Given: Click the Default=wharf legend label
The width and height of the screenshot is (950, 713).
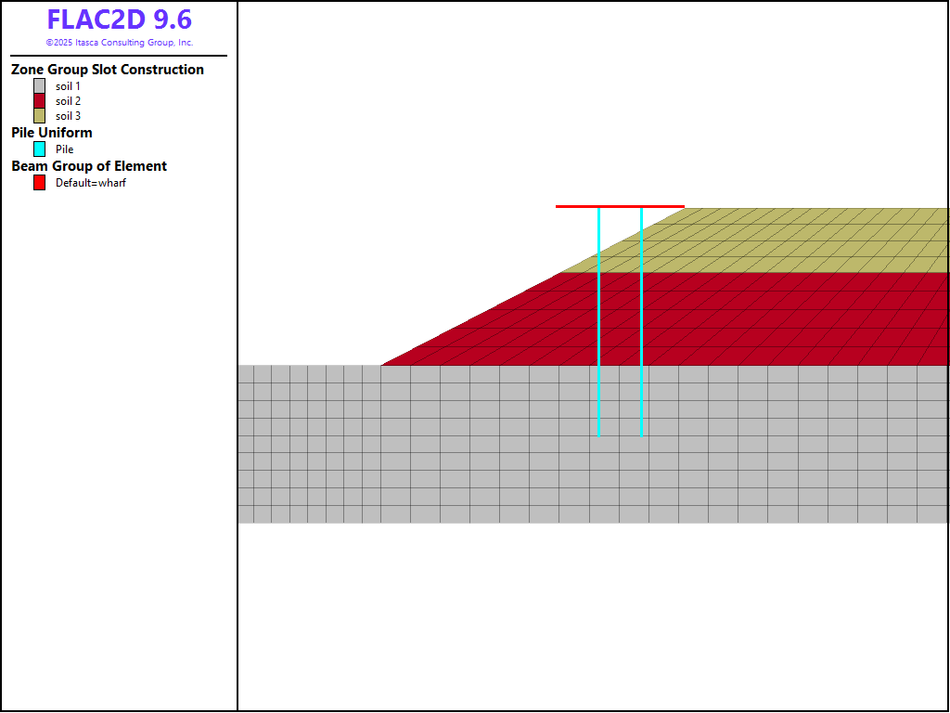Looking at the screenshot, I should coord(90,183).
